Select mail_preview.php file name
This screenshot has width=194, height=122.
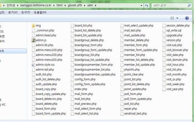pyautogui.click(x=85, y=104)
